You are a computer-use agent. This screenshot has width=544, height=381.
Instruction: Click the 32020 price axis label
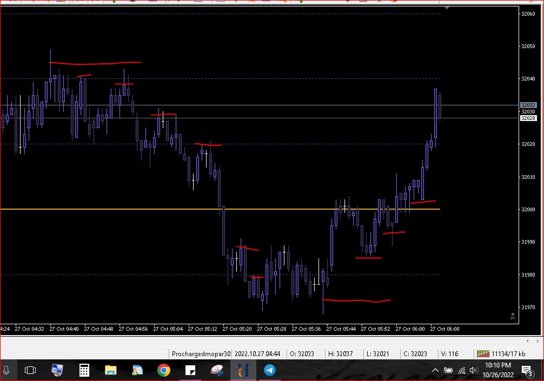pos(528,144)
